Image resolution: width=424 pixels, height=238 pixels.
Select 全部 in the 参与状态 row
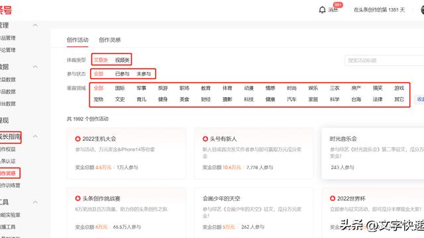click(x=99, y=73)
